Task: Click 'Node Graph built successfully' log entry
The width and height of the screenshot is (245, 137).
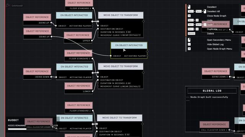Action: point(209,97)
